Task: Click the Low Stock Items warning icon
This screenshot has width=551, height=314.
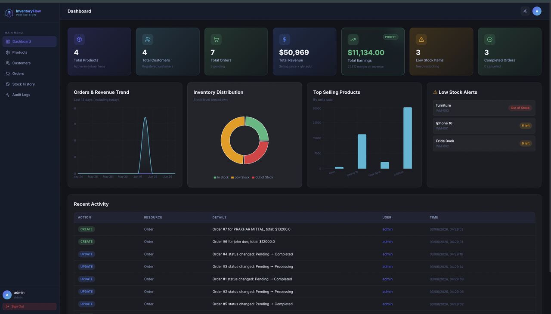Action: [421, 40]
